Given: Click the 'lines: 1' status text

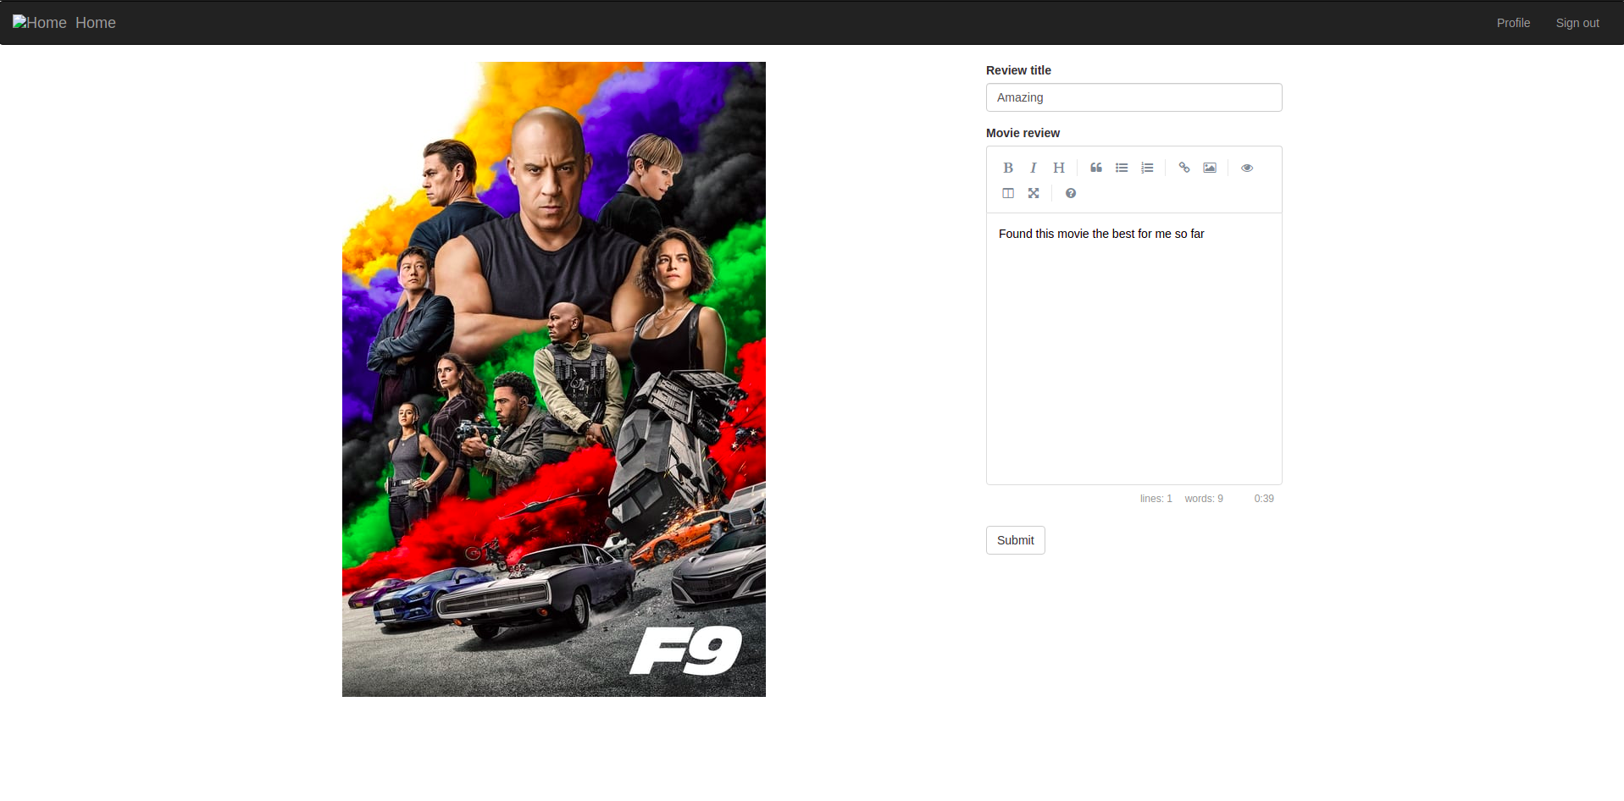Looking at the screenshot, I should coord(1156,499).
